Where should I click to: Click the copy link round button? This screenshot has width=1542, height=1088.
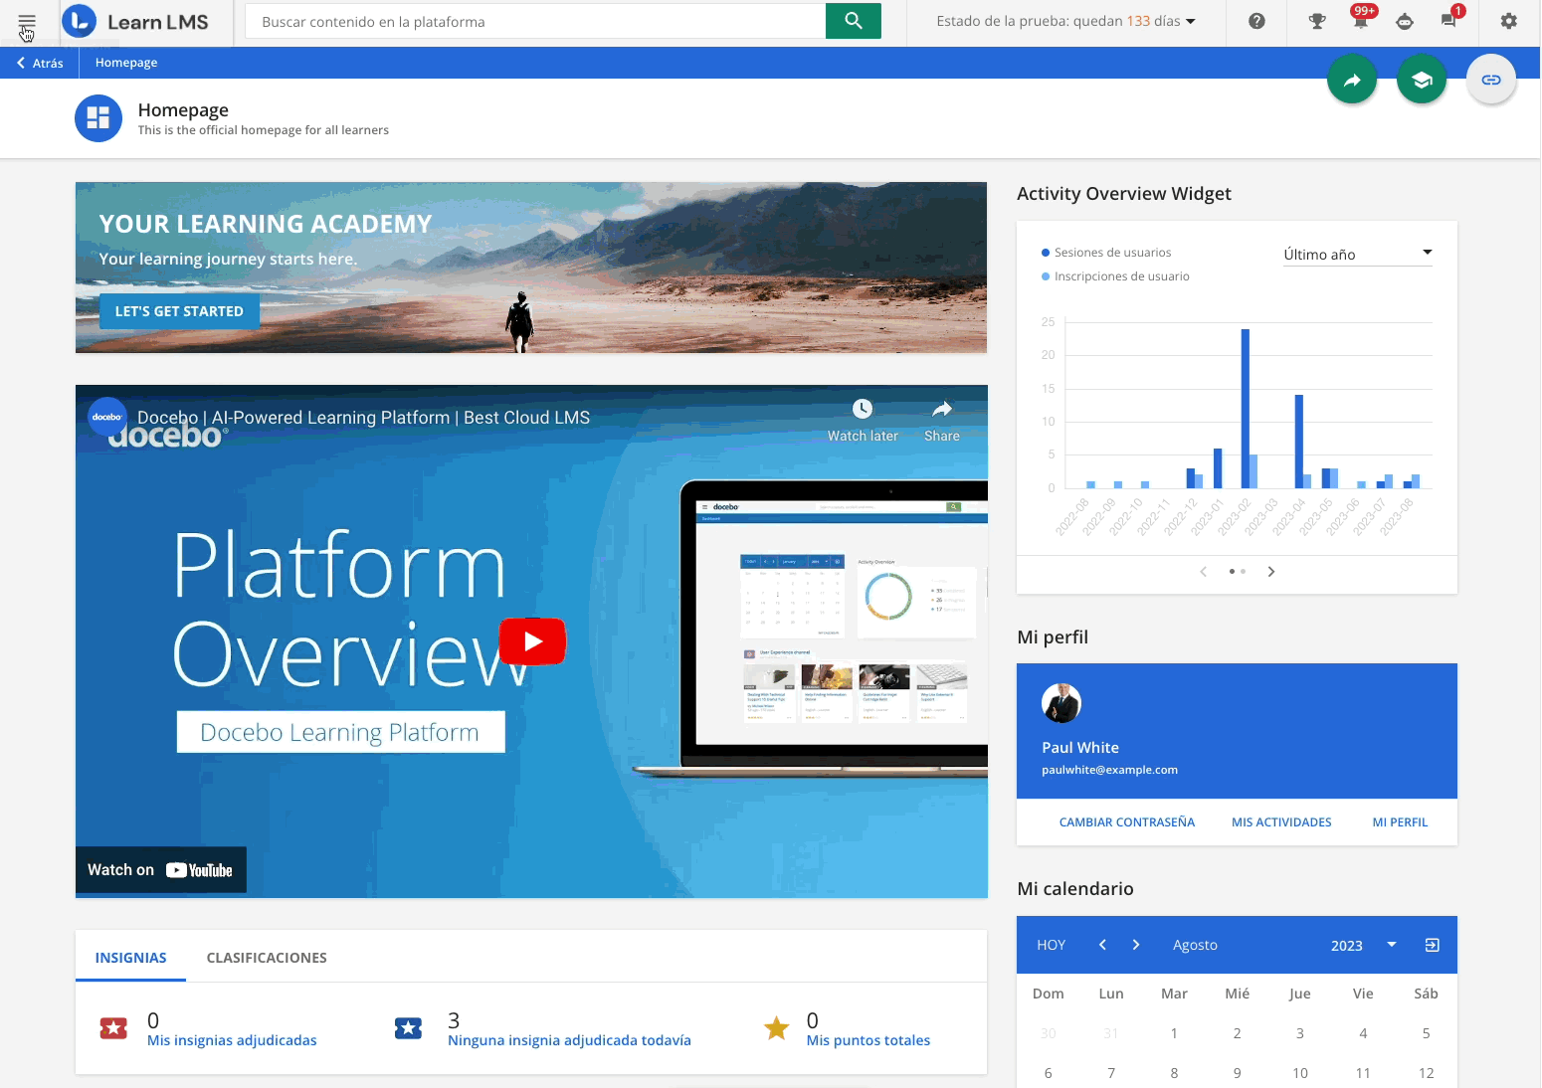pyautogui.click(x=1491, y=80)
